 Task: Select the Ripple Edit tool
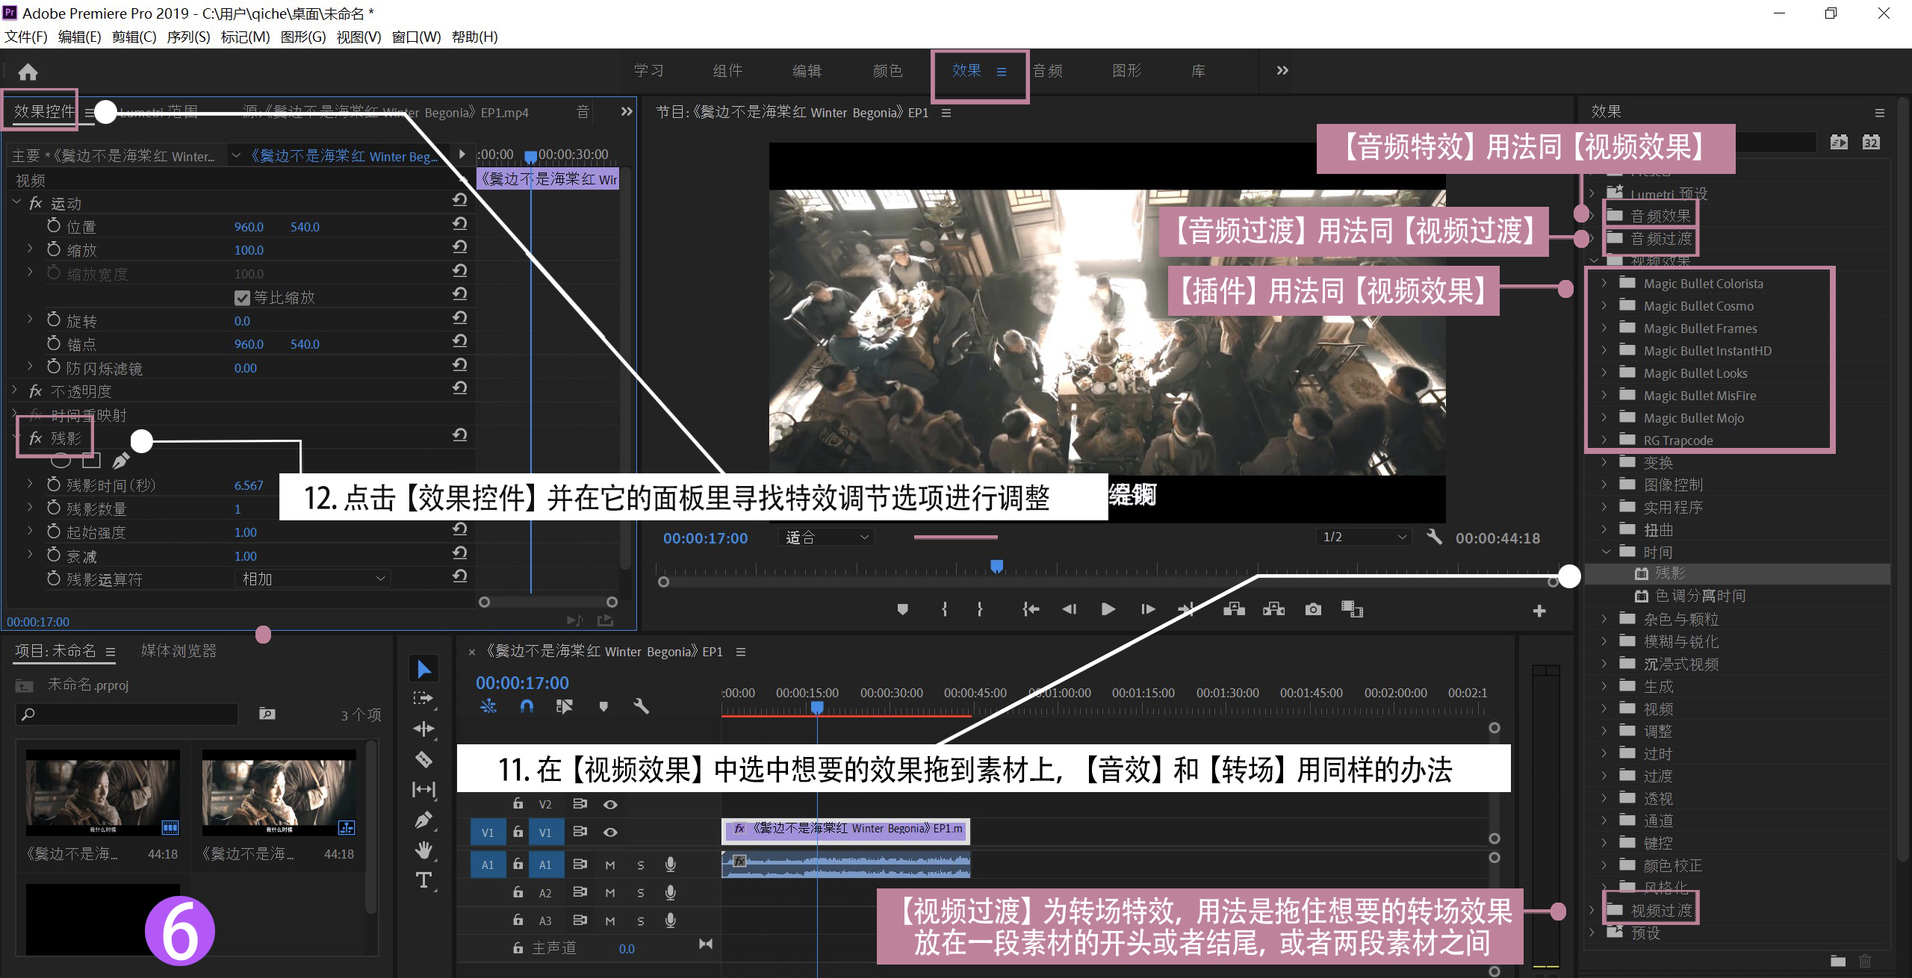[x=423, y=729]
